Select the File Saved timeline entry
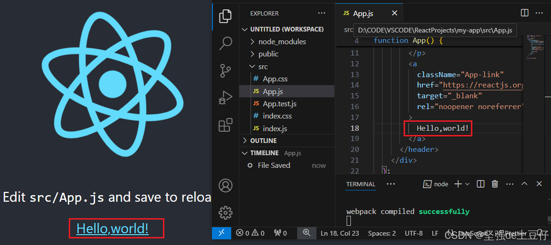Viewport: 551px width, 245px height. [x=287, y=166]
